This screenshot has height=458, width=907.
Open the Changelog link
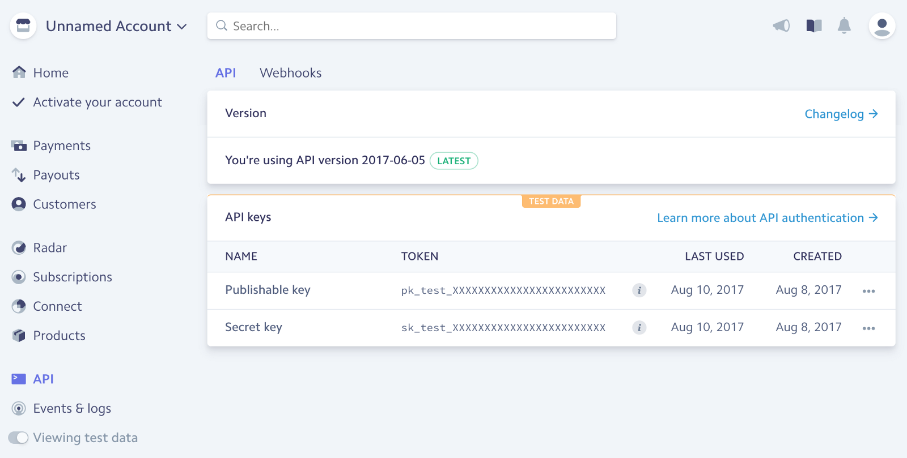[x=841, y=114]
